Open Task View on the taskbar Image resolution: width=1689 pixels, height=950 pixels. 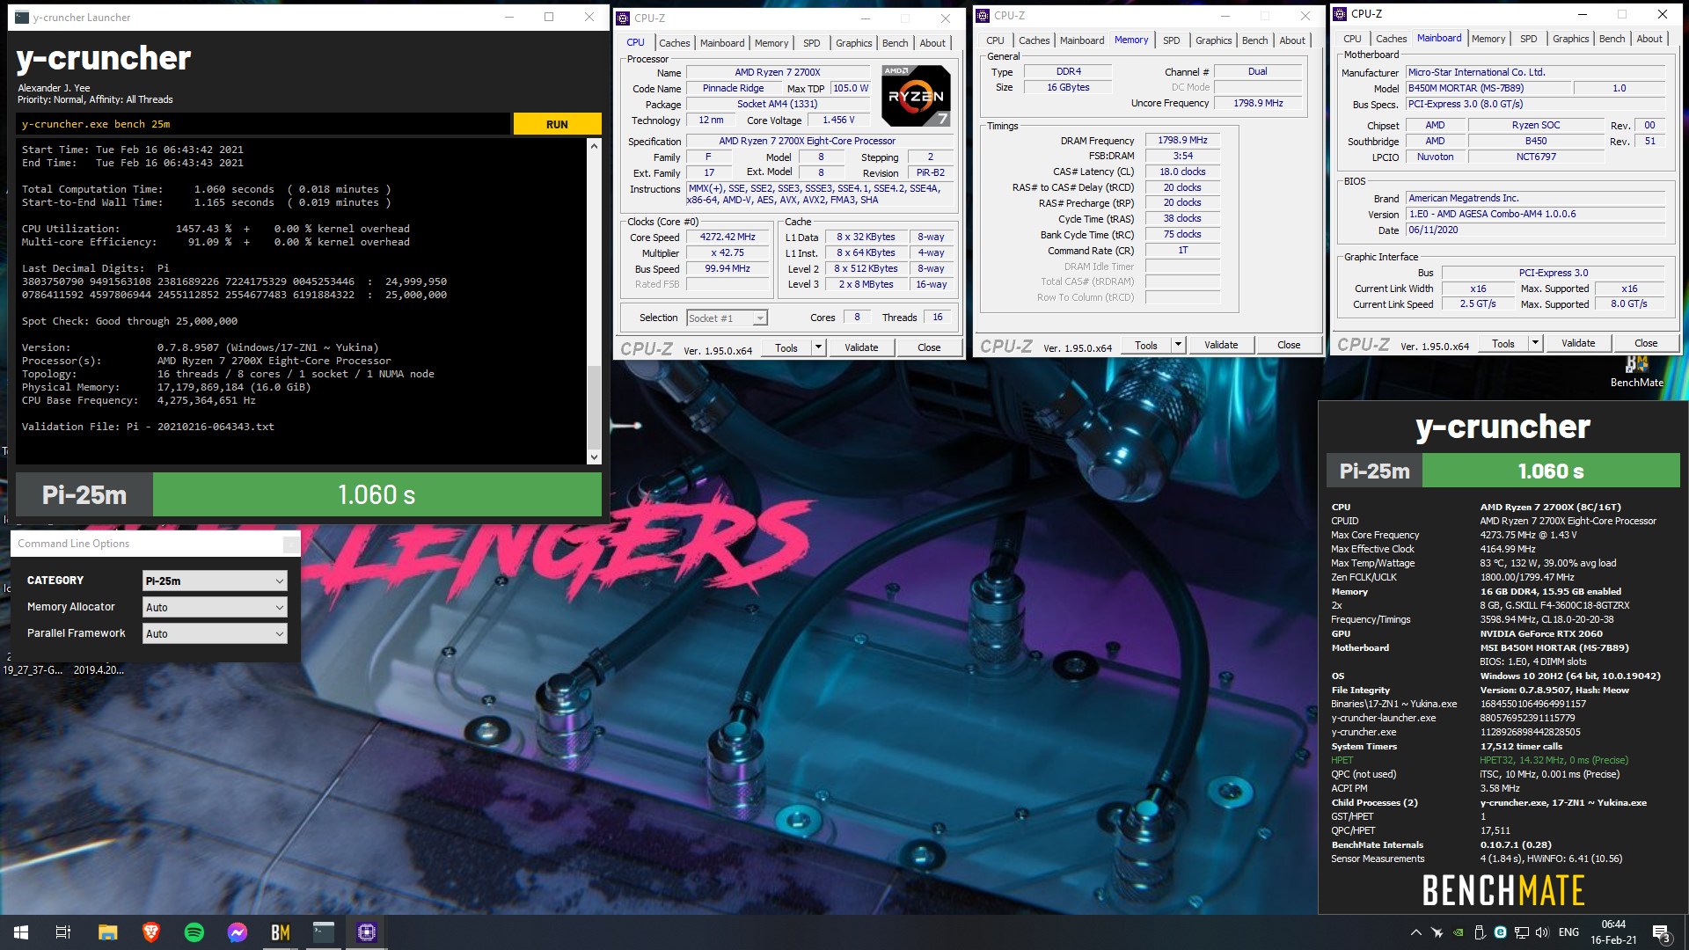click(63, 932)
